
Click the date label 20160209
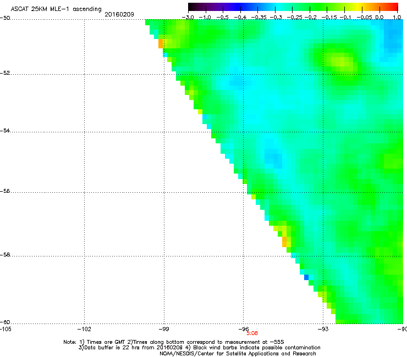pos(119,14)
